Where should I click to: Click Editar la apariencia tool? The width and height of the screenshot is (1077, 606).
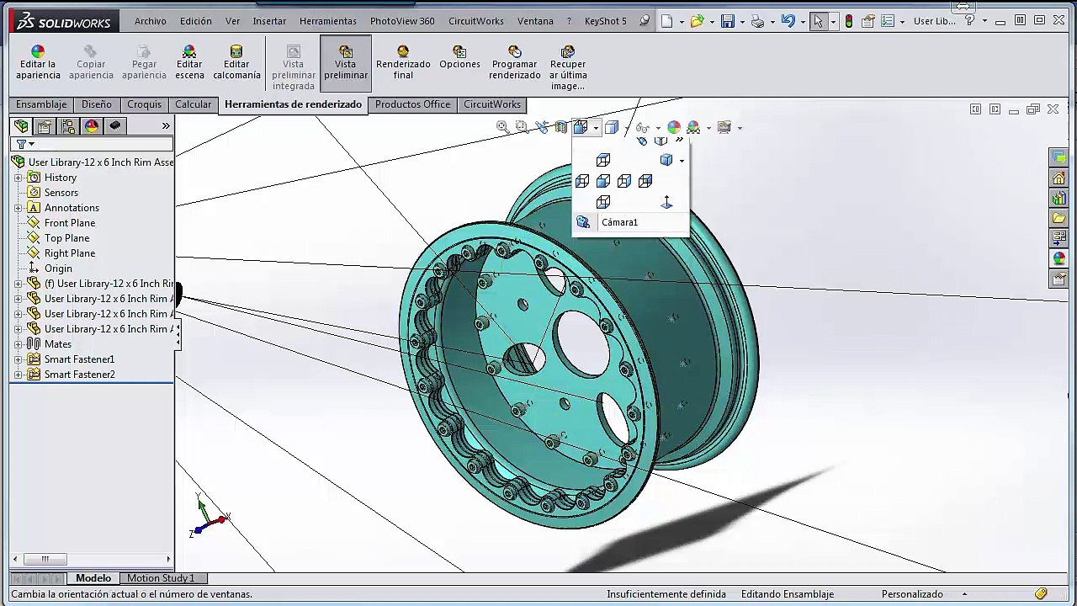(x=38, y=63)
